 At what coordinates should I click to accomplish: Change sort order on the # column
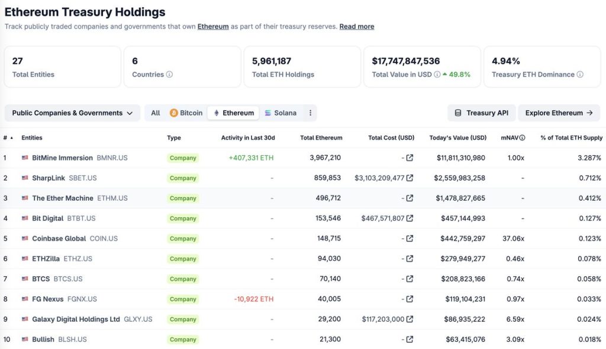[x=8, y=138]
